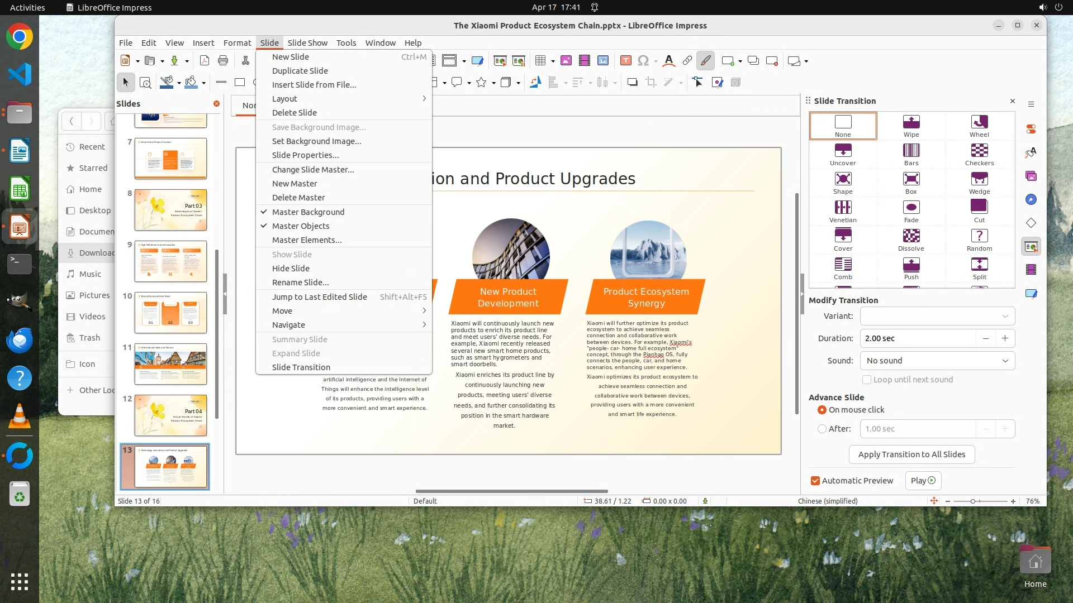Choose the Dissolve transition effect
Image resolution: width=1073 pixels, height=603 pixels.
pos(911,236)
